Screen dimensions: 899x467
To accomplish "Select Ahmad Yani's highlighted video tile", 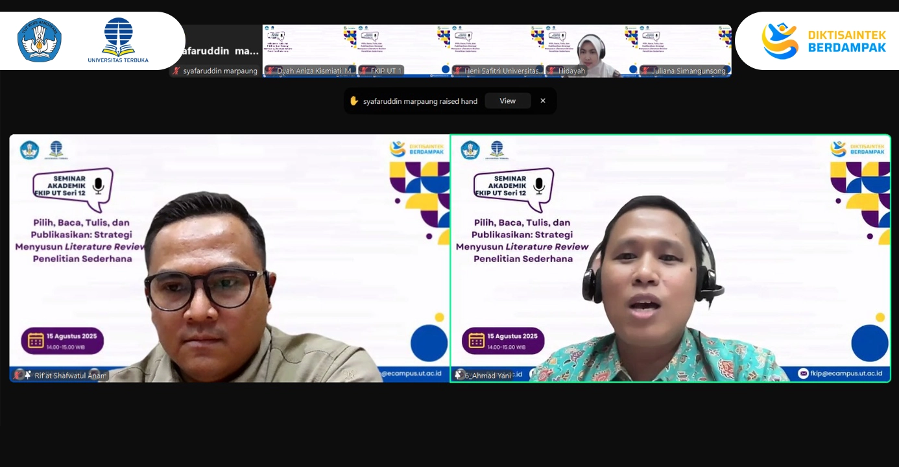I will 671,257.
